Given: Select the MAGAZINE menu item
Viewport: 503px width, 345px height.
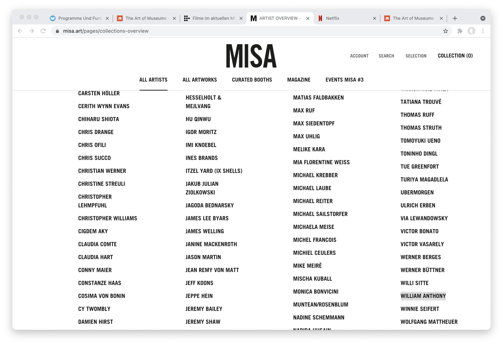Looking at the screenshot, I should coord(299,80).
